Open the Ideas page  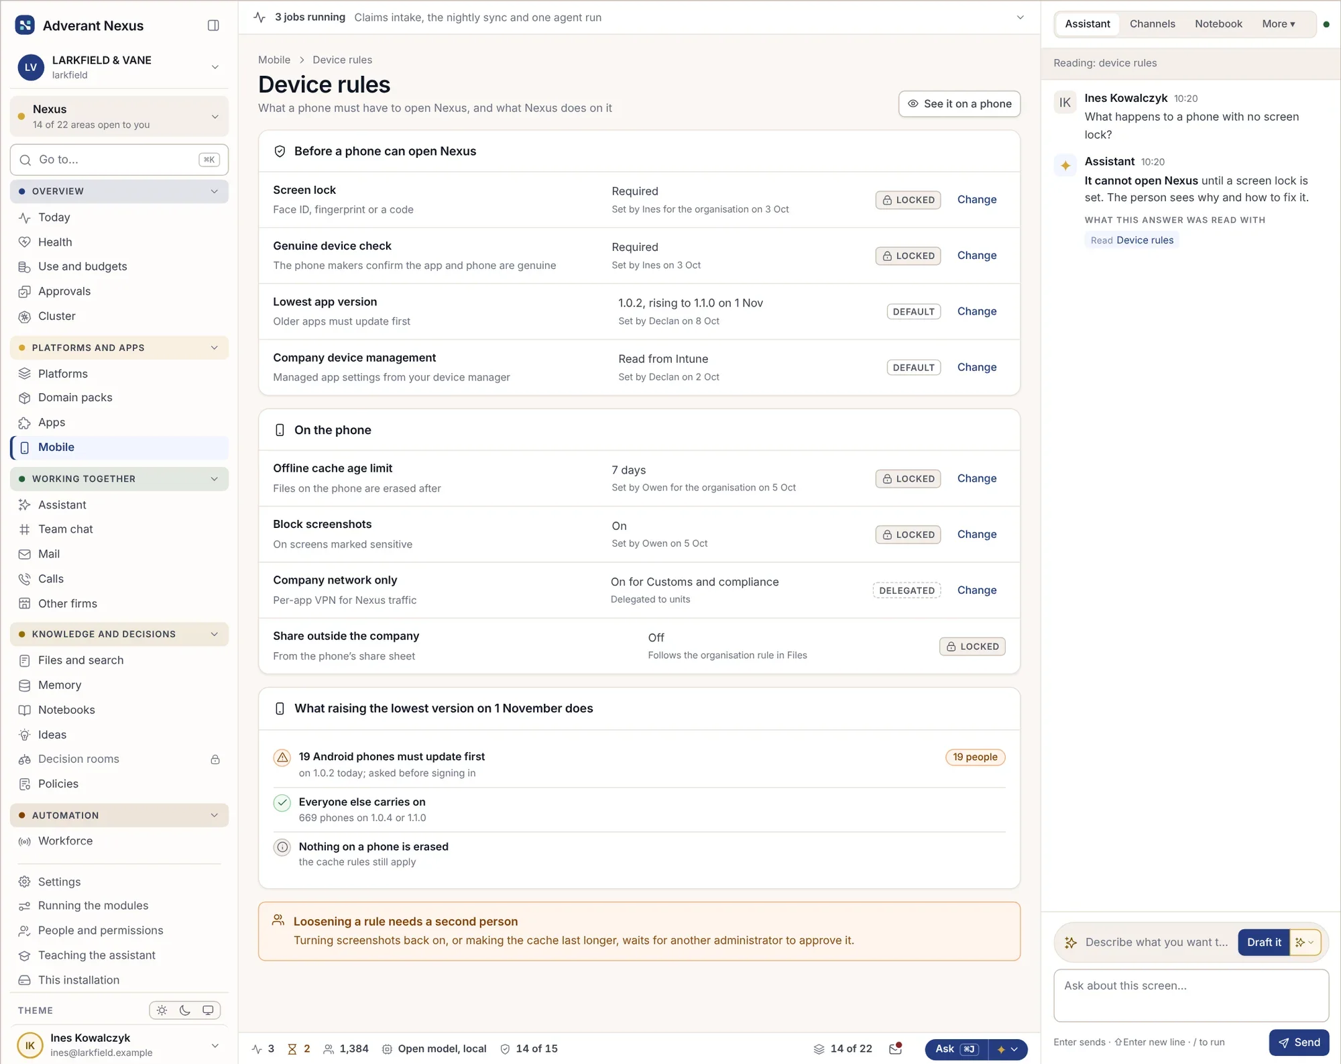point(52,735)
